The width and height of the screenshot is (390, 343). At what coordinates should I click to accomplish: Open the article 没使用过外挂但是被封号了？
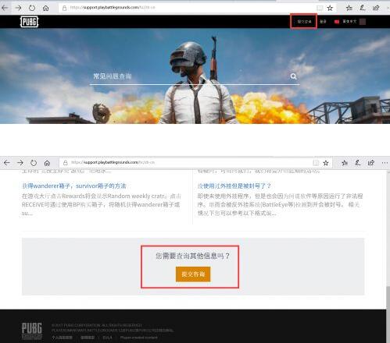click(234, 186)
